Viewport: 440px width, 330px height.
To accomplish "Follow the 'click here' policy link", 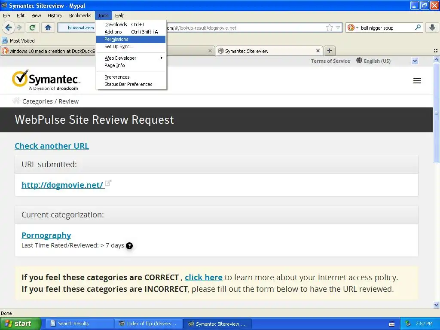I will coord(203,277).
